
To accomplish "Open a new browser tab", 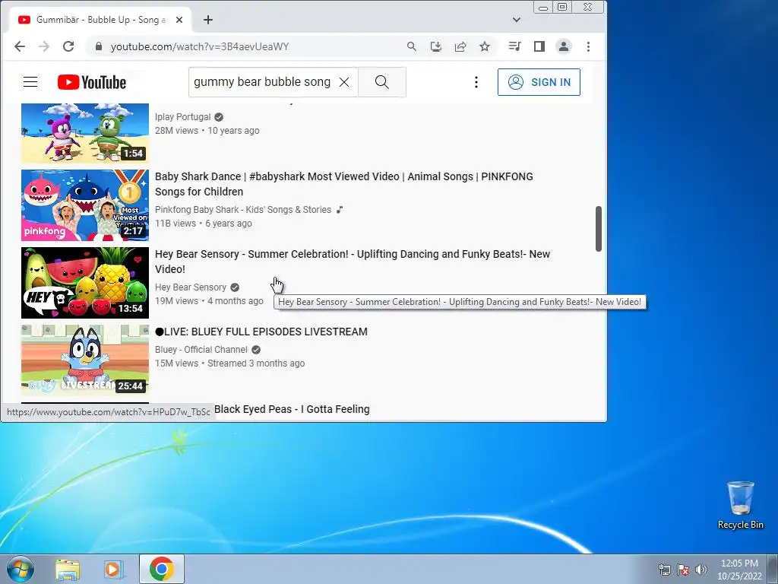I will point(208,20).
